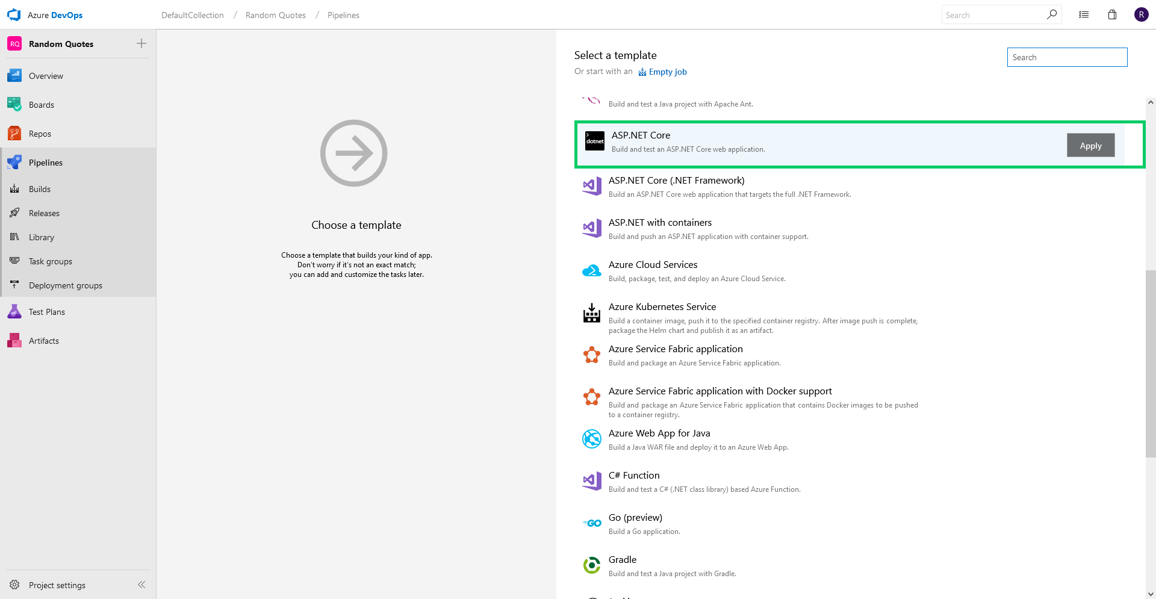Open the Boards hub icon

(14, 105)
